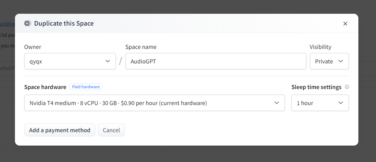The width and height of the screenshot is (376, 162).
Task: Open the Owner dropdown showing qyqx
Action: click(x=70, y=61)
